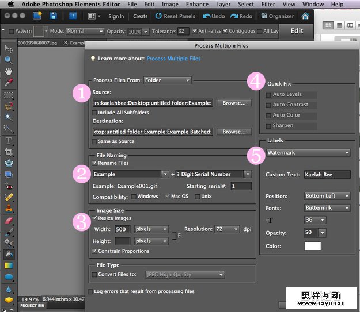Open the Enhance menu
Image resolution: width=360 pixels, height=312 pixels.
coord(198,4)
